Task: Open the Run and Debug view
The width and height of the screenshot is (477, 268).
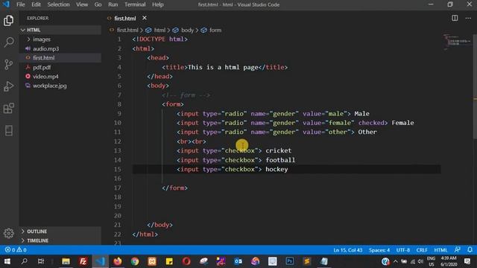Action: point(8,86)
